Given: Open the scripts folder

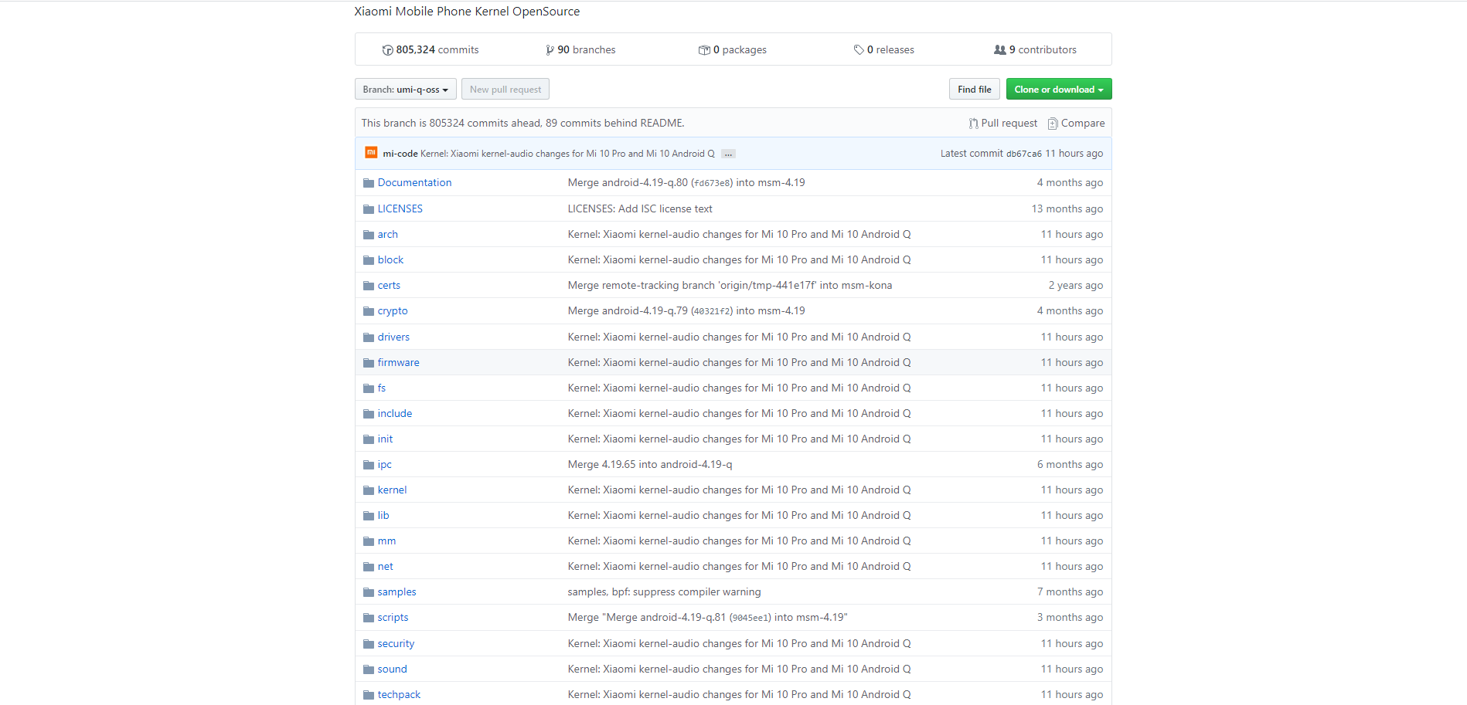Looking at the screenshot, I should point(393,618).
